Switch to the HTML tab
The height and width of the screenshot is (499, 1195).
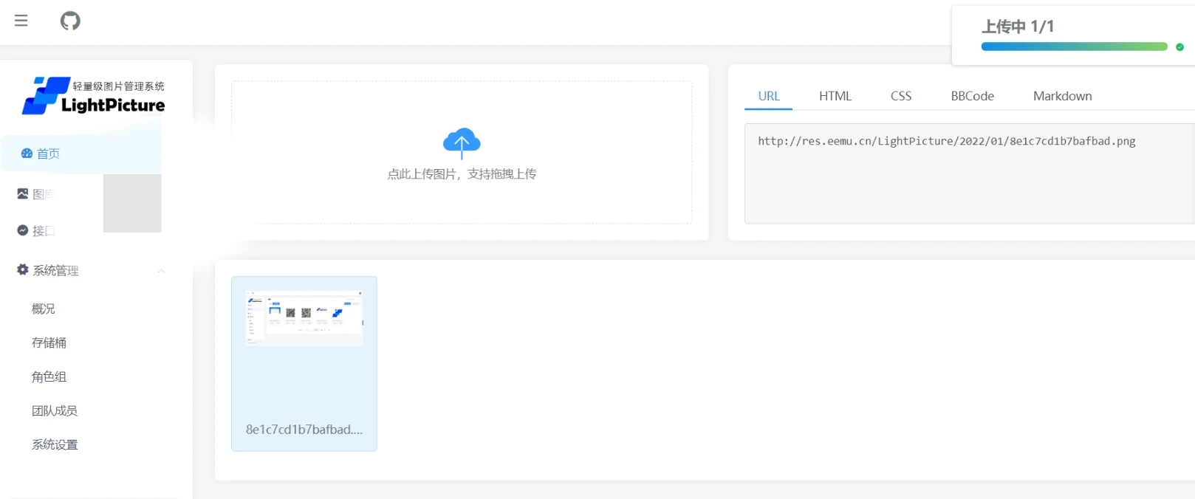pyautogui.click(x=835, y=96)
